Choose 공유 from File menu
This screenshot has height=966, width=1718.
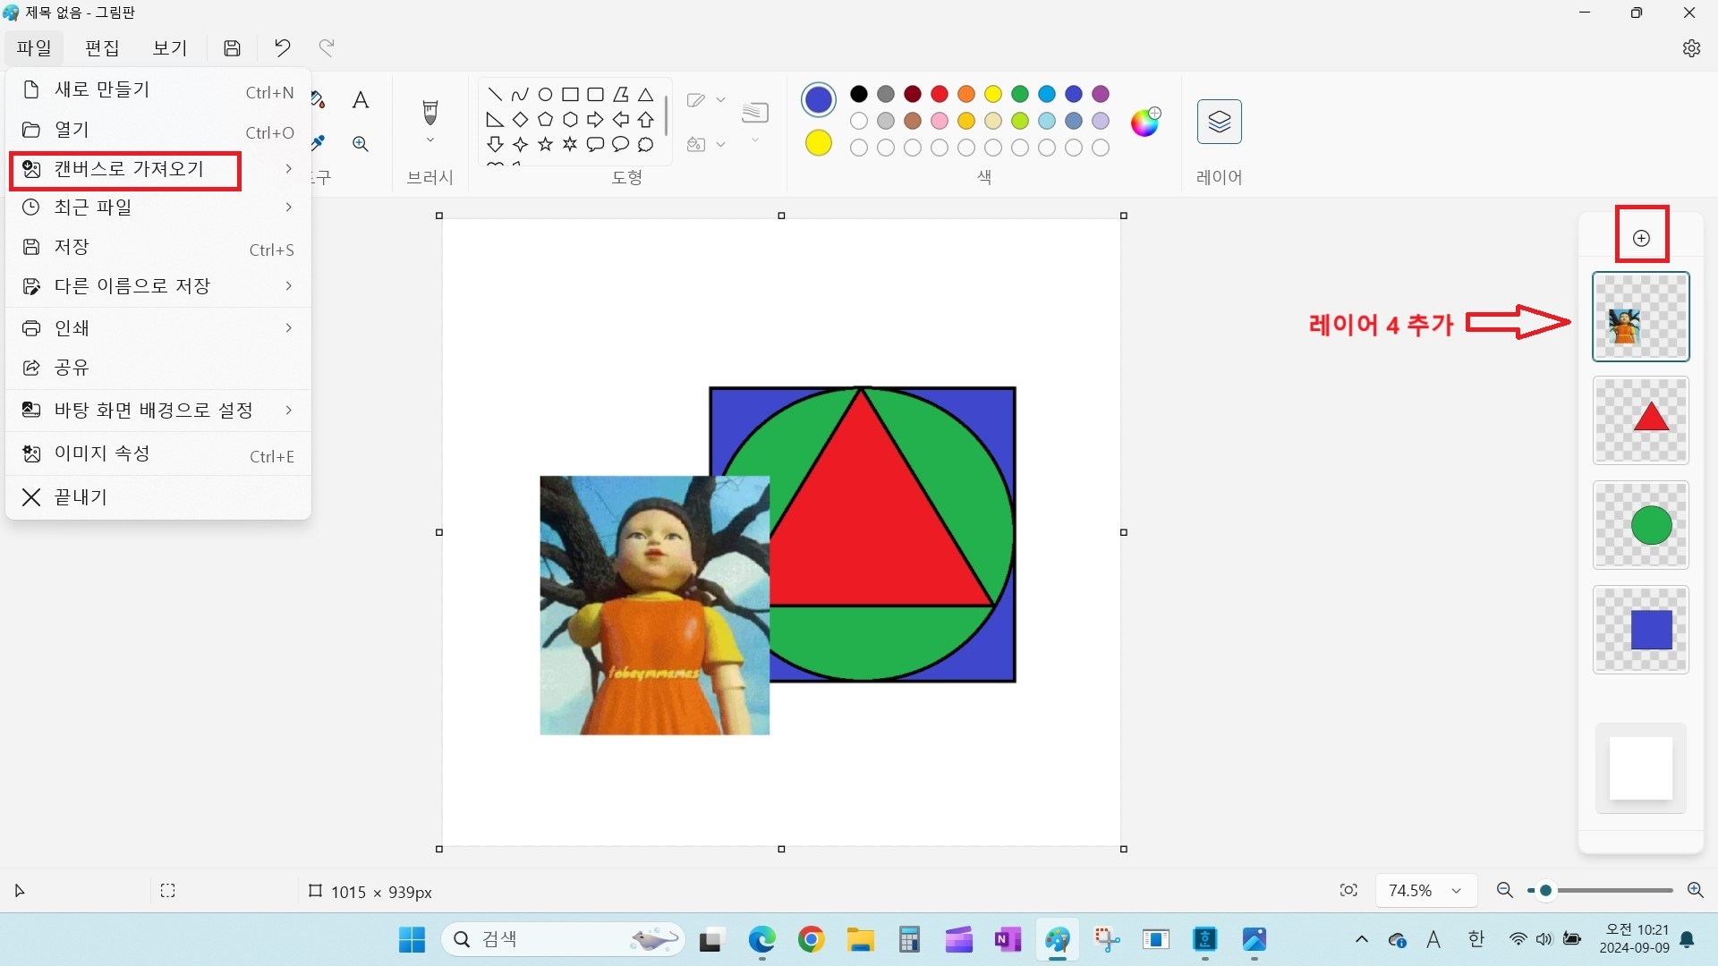158,368
